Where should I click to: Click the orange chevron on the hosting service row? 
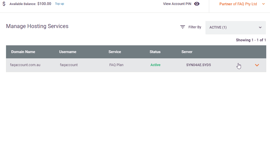[x=257, y=65]
